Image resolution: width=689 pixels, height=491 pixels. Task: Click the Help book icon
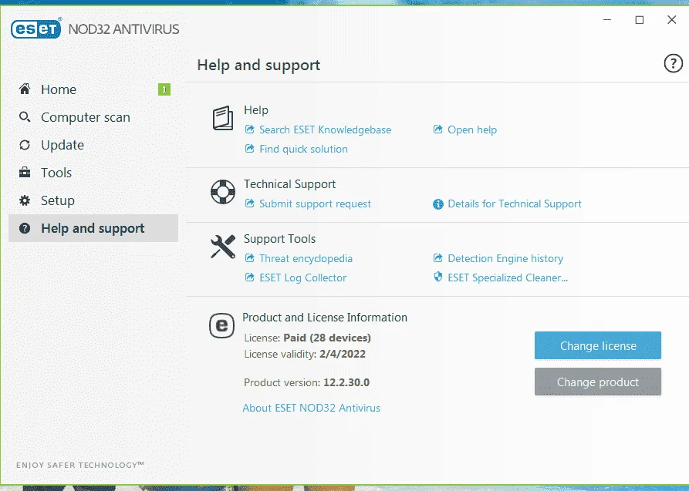[223, 118]
